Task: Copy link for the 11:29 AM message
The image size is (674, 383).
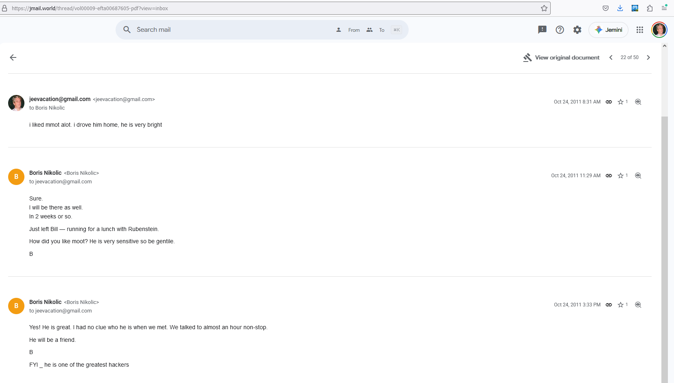Action: 609,176
